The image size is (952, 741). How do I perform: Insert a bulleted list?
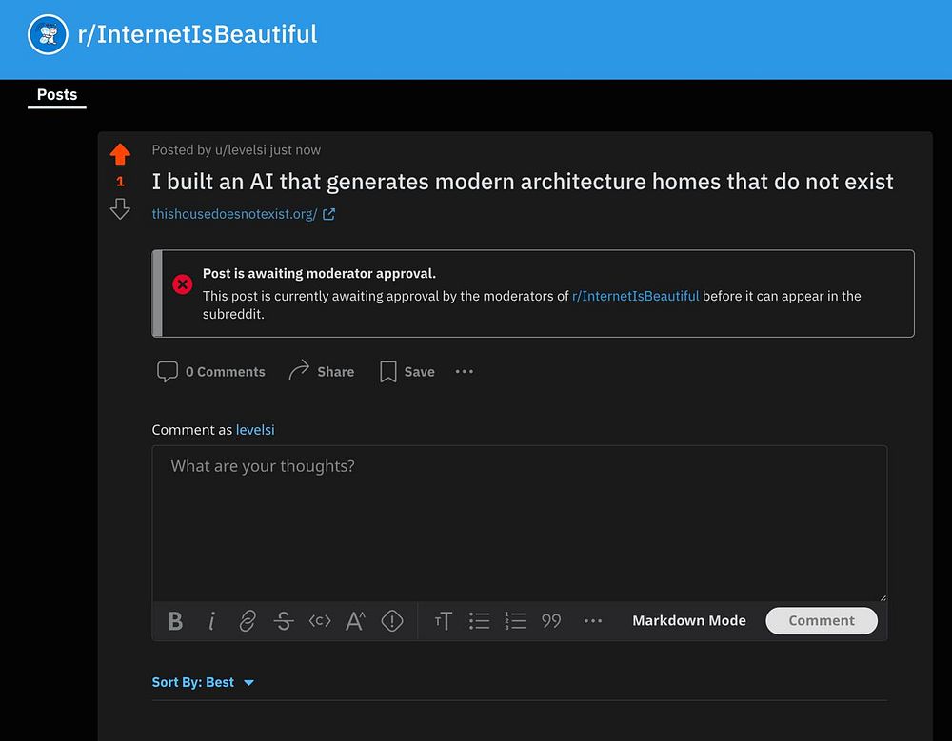479,621
